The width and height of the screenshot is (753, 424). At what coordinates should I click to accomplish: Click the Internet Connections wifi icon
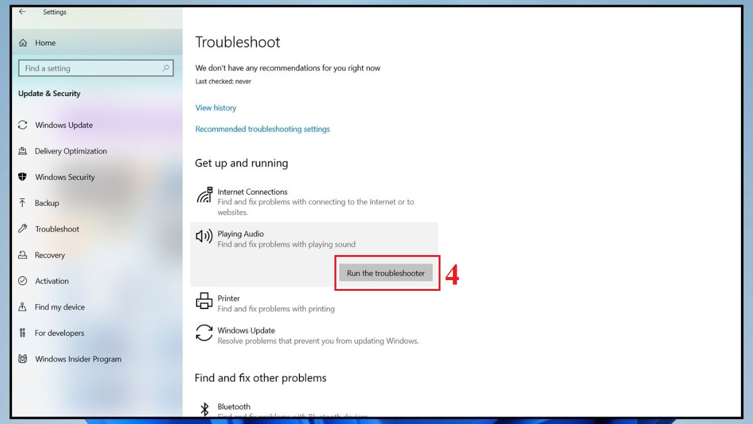(204, 195)
